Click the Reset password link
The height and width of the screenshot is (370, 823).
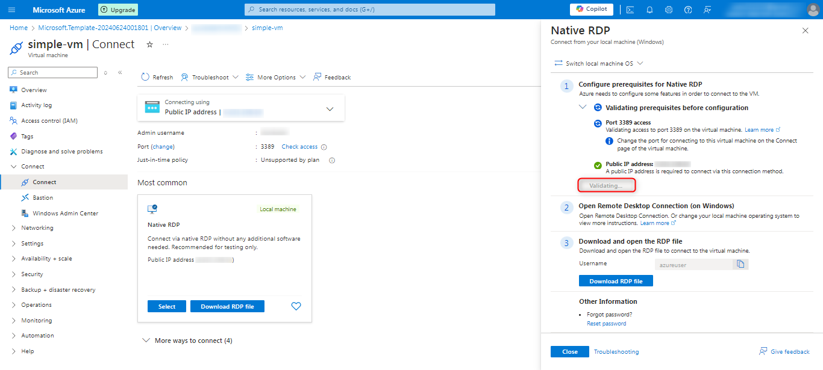point(606,324)
